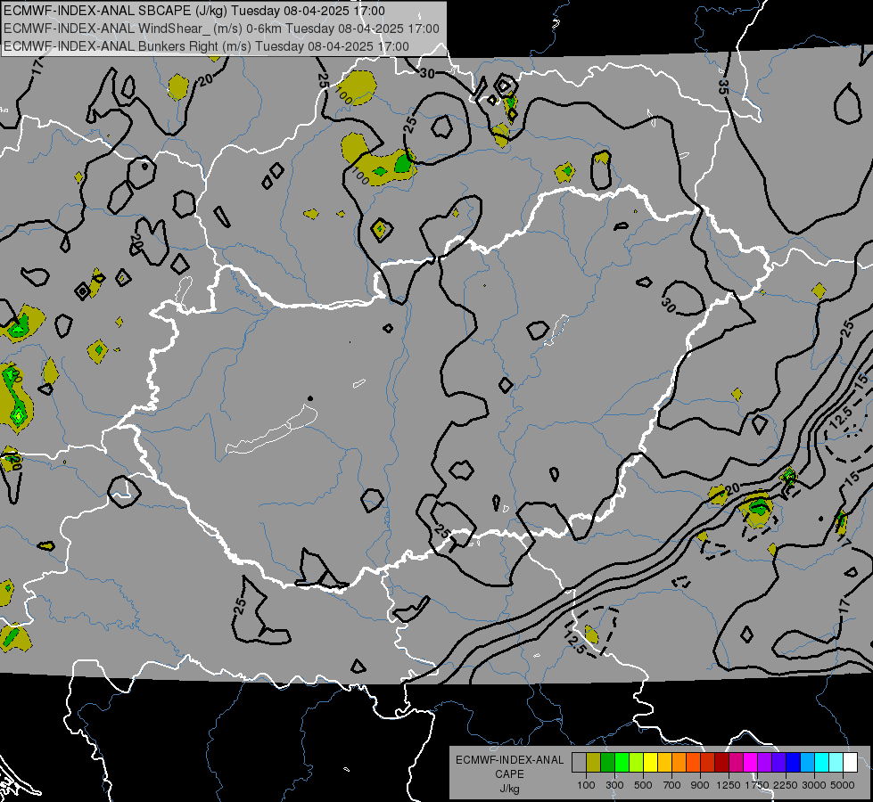Pick the white legend swatch above 5000
Viewport: 873px width, 802px height.
tap(850, 763)
